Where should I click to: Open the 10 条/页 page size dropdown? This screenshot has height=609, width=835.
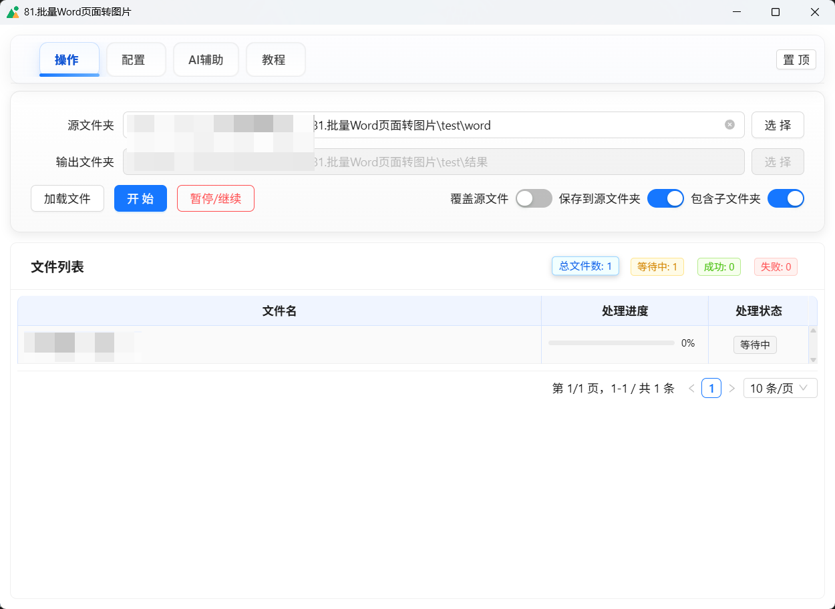click(780, 388)
